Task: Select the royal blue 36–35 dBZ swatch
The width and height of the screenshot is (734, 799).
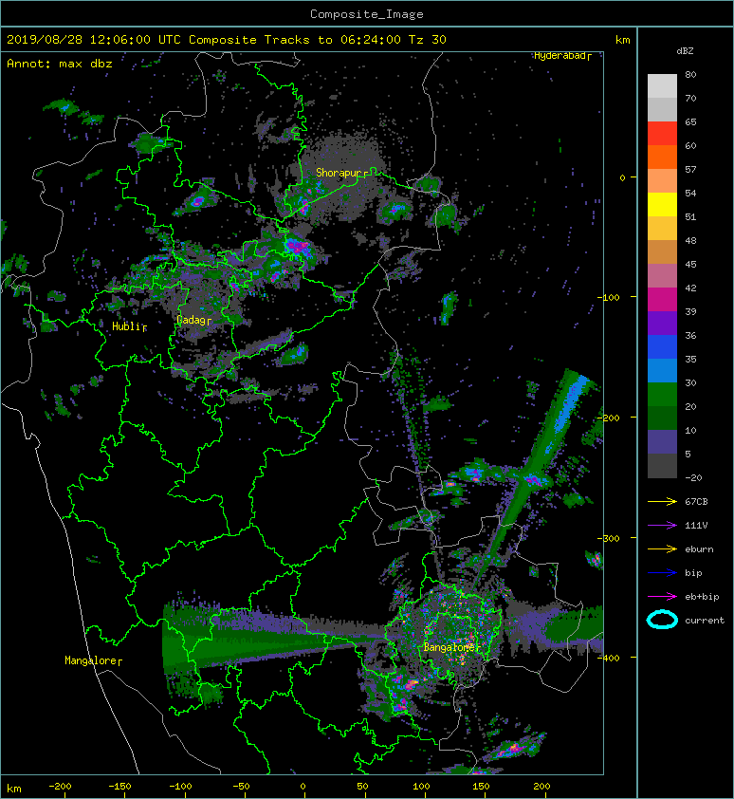Action: tap(662, 346)
